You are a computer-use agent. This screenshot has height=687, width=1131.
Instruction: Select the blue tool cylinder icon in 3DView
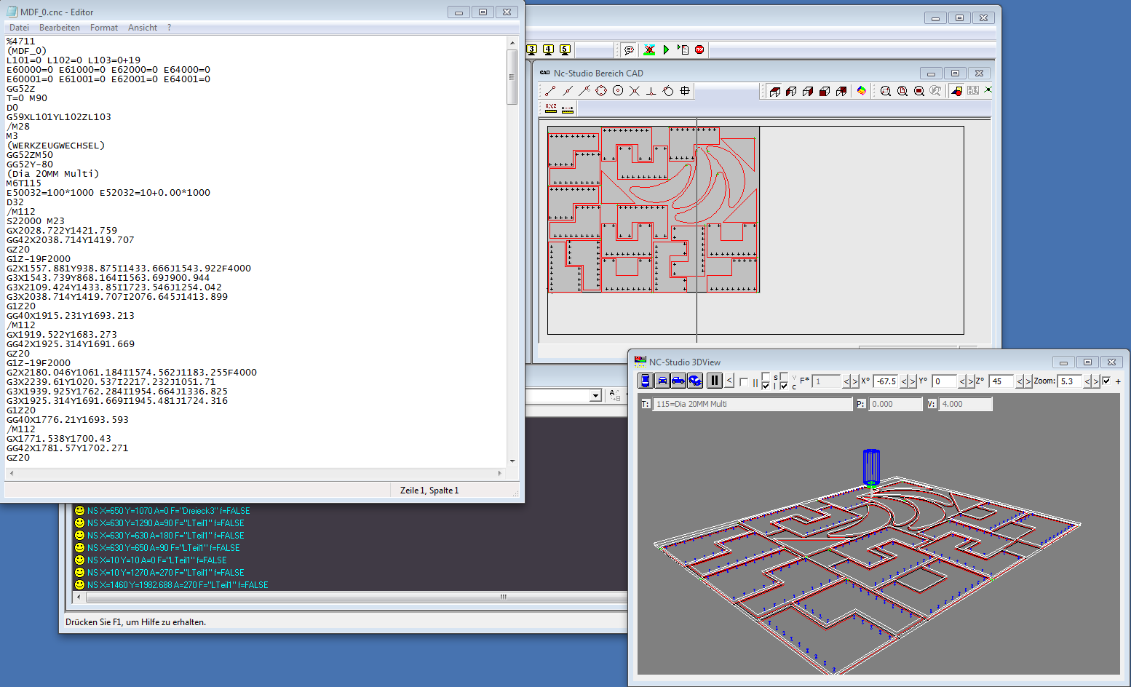click(x=645, y=381)
